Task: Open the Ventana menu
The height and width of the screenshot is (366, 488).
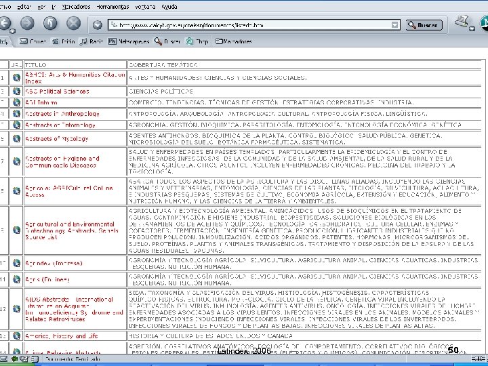Action: click(x=145, y=7)
